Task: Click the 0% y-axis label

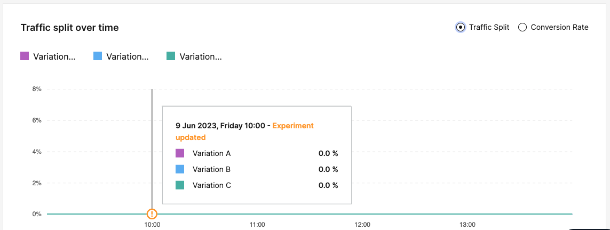Action: [x=37, y=213]
